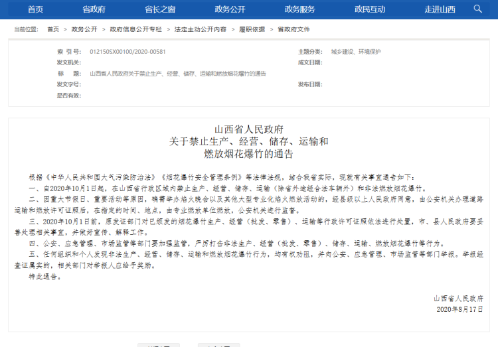498x347 pixels.
Task: Go to 政务公开 in the top navigation
Action: (x=230, y=9)
